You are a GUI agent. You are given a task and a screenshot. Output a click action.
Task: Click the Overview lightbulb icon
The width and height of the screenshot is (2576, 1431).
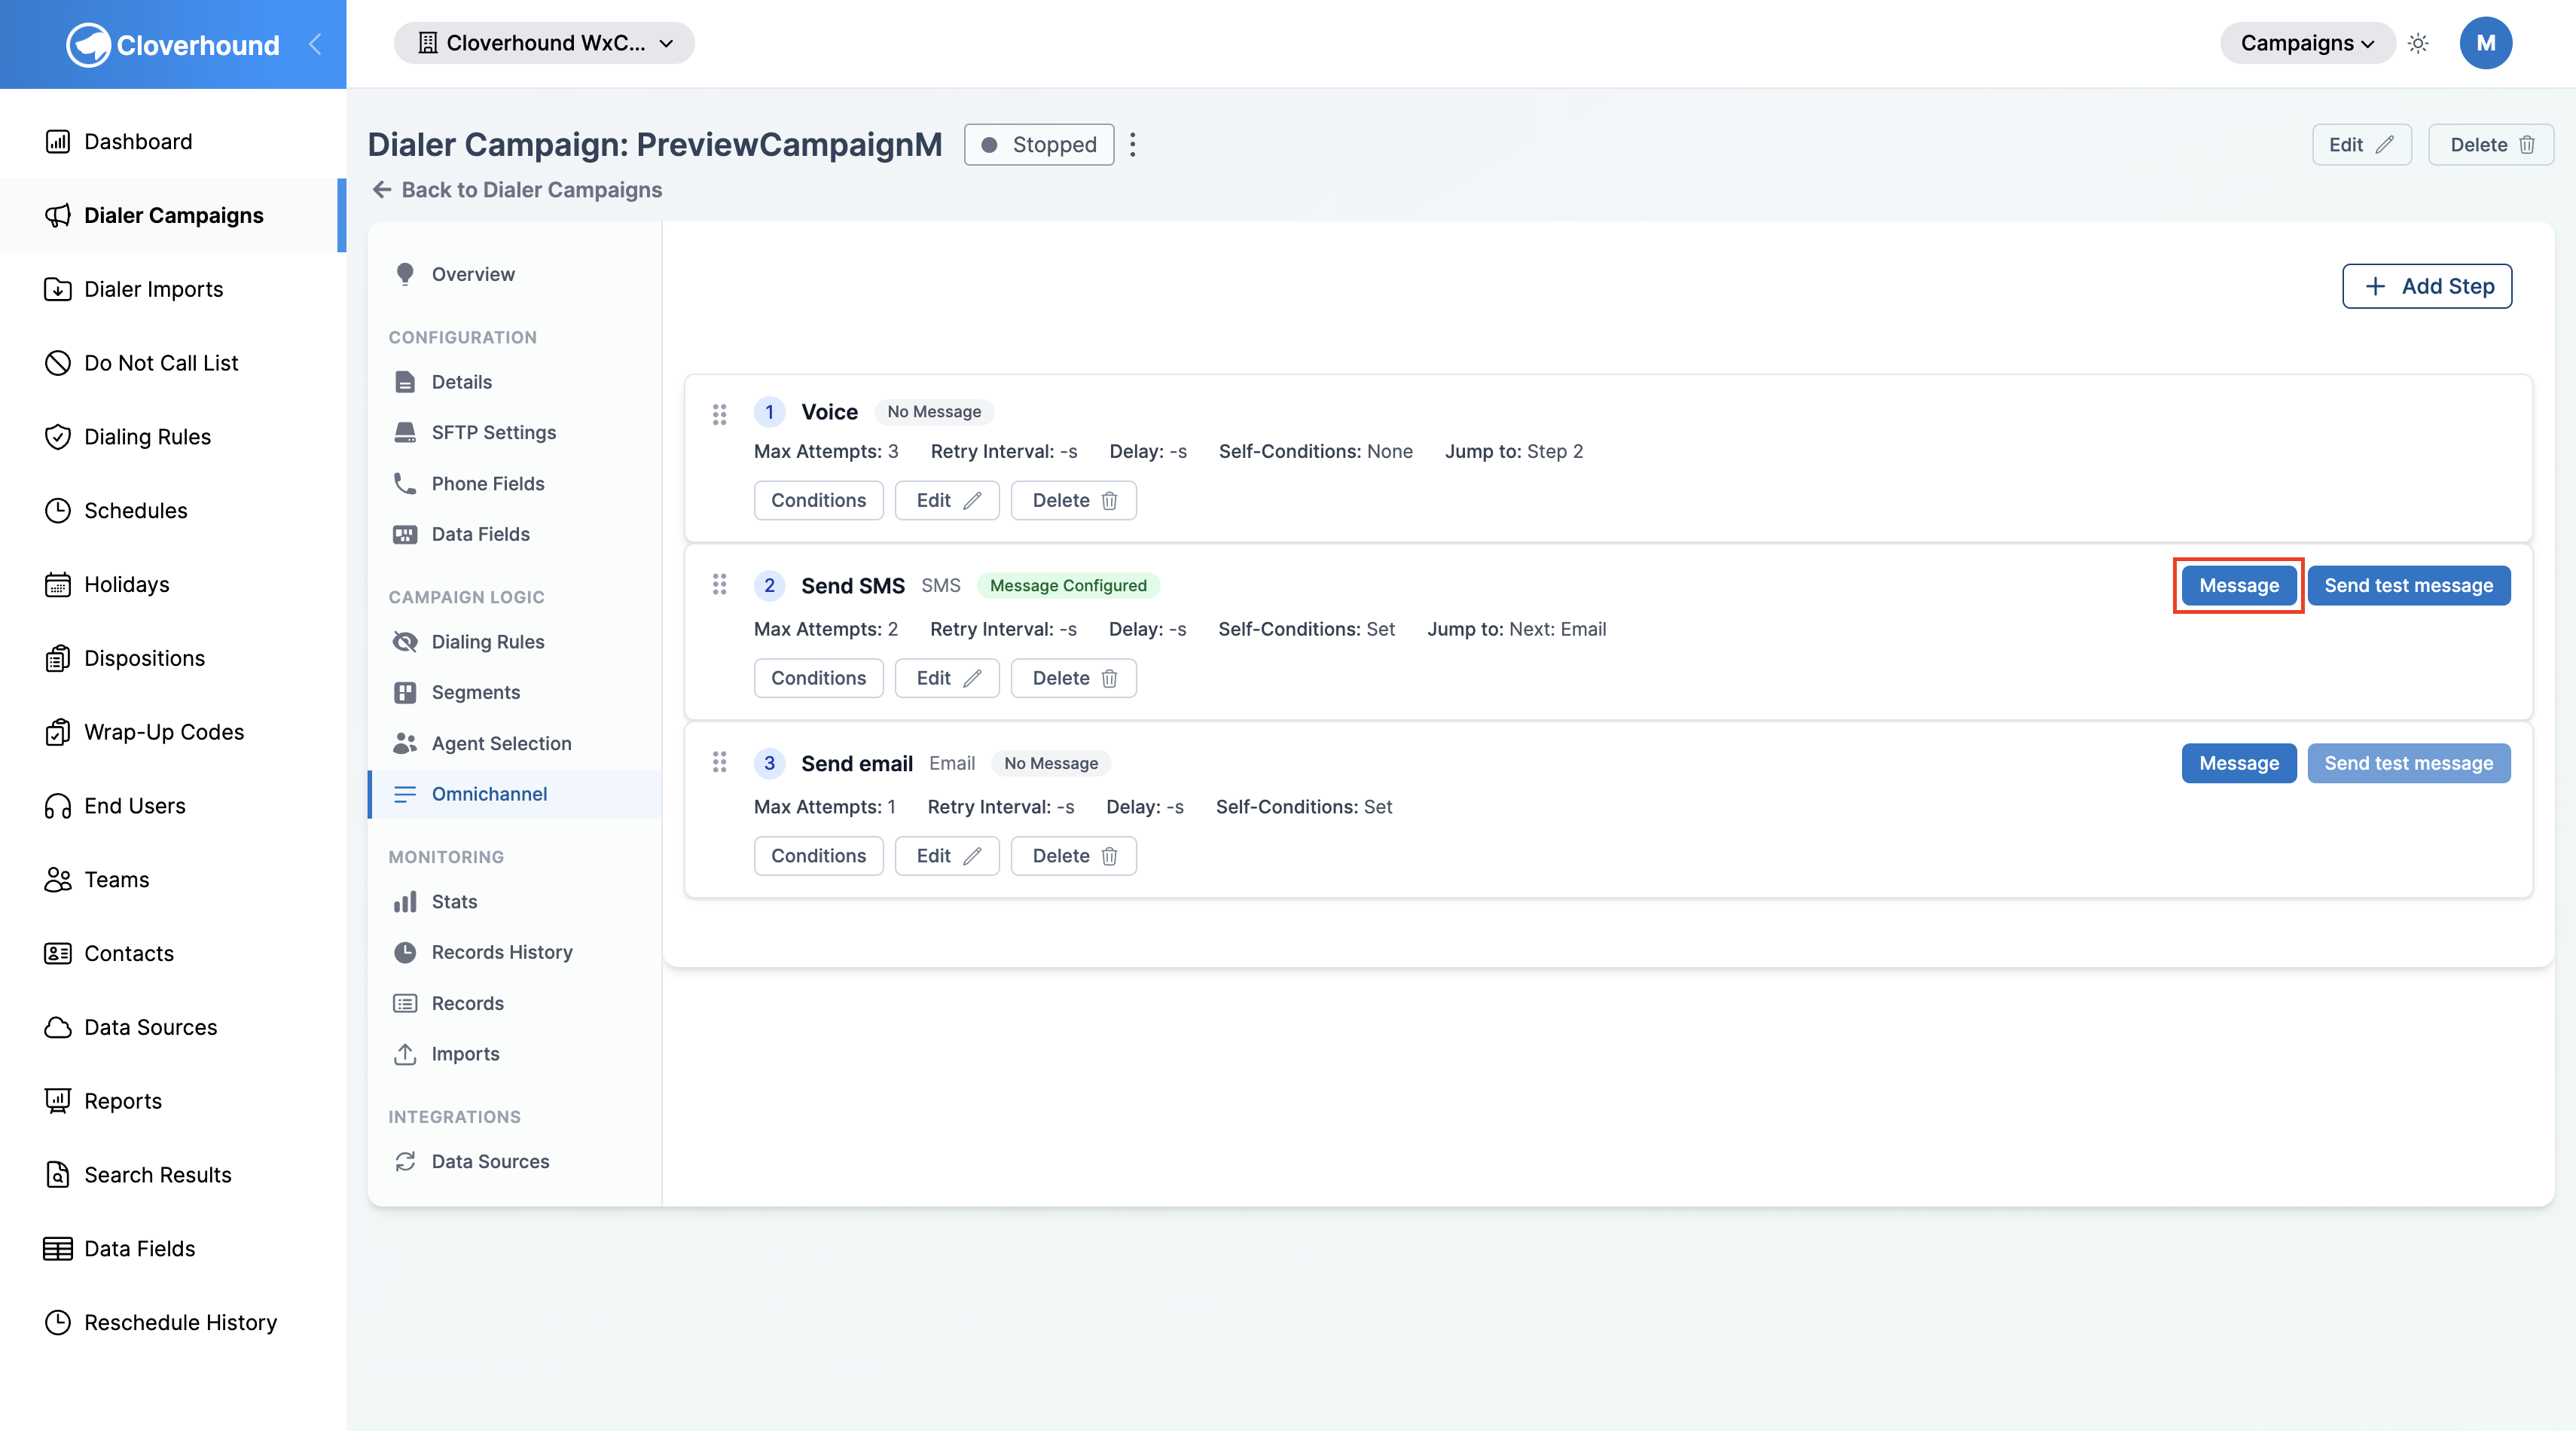(x=405, y=274)
